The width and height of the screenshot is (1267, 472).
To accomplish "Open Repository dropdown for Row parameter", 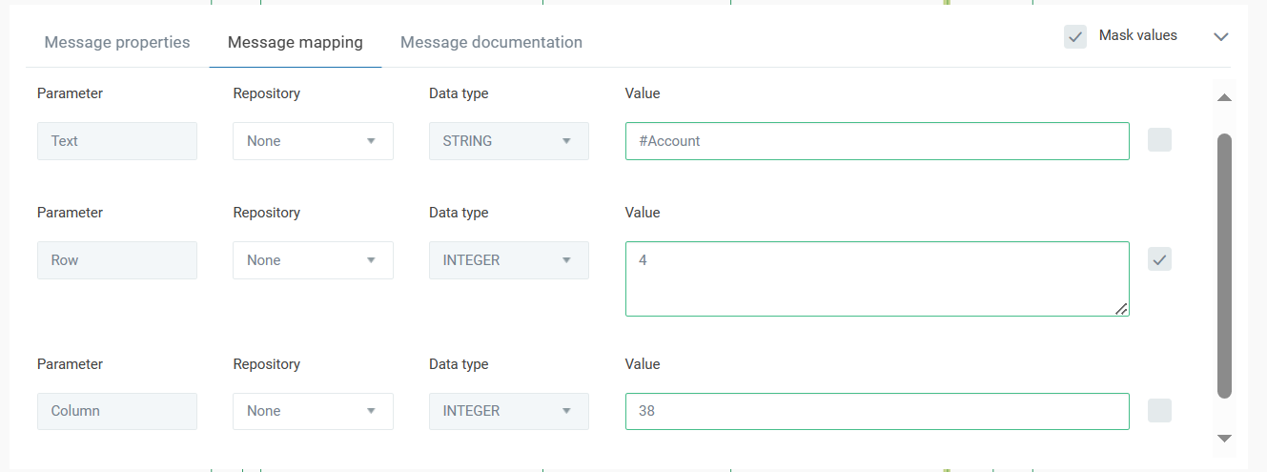I will point(313,260).
